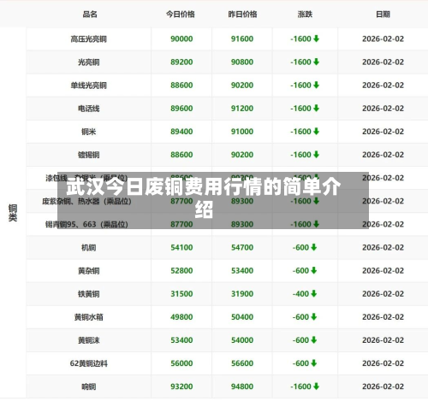The height and width of the screenshot is (401, 428).
Task: Select the product name 铁黄铜
Action: [x=88, y=294]
